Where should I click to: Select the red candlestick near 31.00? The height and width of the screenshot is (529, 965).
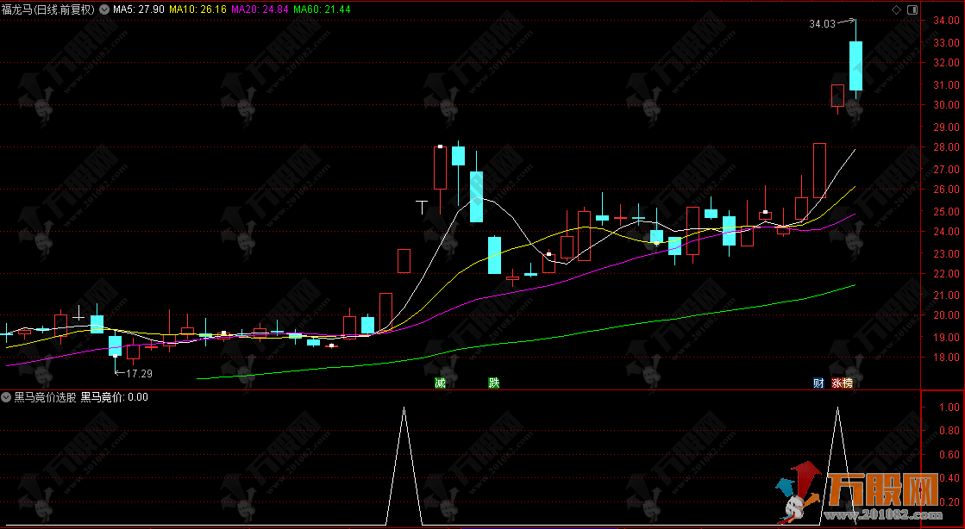[x=837, y=96]
